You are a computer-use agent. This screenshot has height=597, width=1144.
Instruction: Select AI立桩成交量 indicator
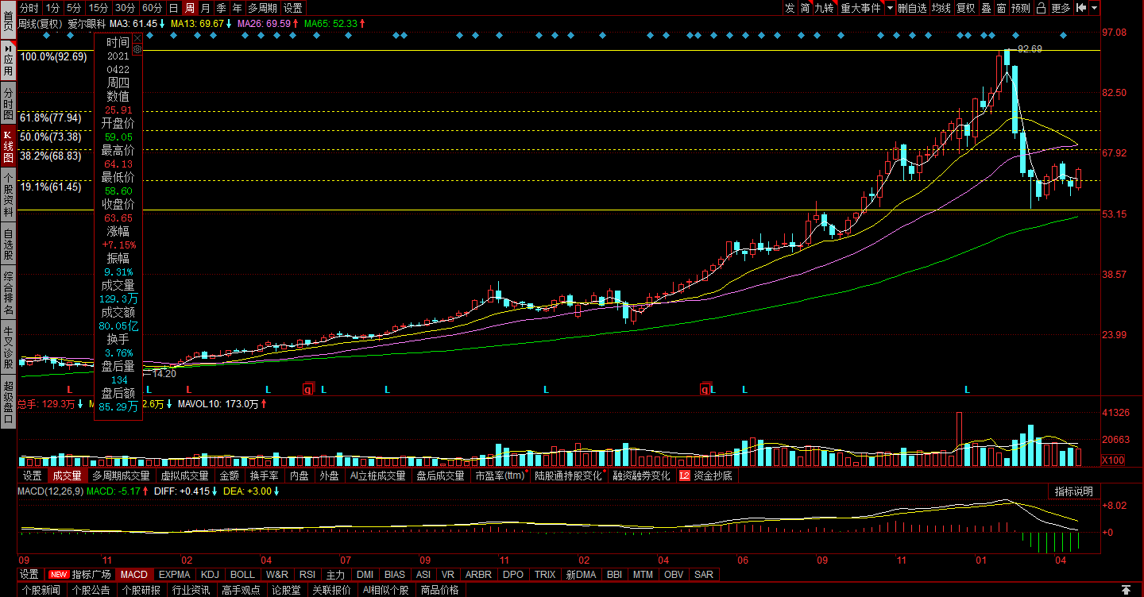[378, 476]
